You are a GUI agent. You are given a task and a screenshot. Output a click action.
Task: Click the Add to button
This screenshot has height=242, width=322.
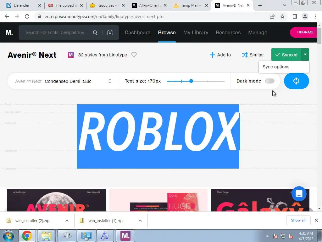(x=220, y=55)
